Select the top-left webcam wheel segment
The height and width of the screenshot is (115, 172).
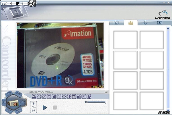[9, 94]
